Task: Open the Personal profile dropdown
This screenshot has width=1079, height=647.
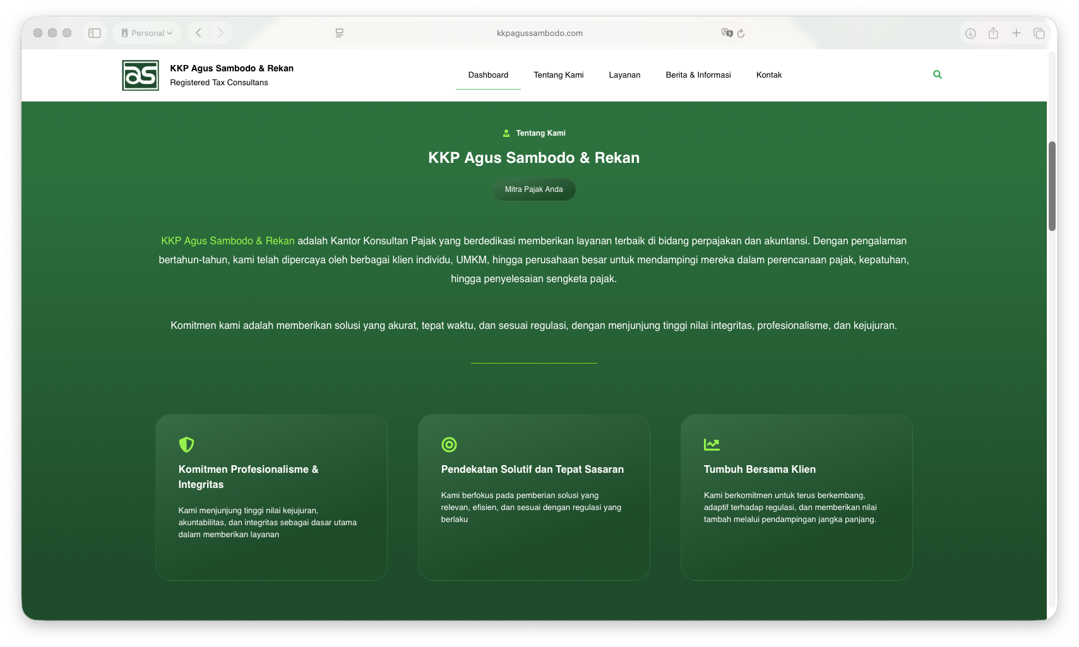Action: 146,33
